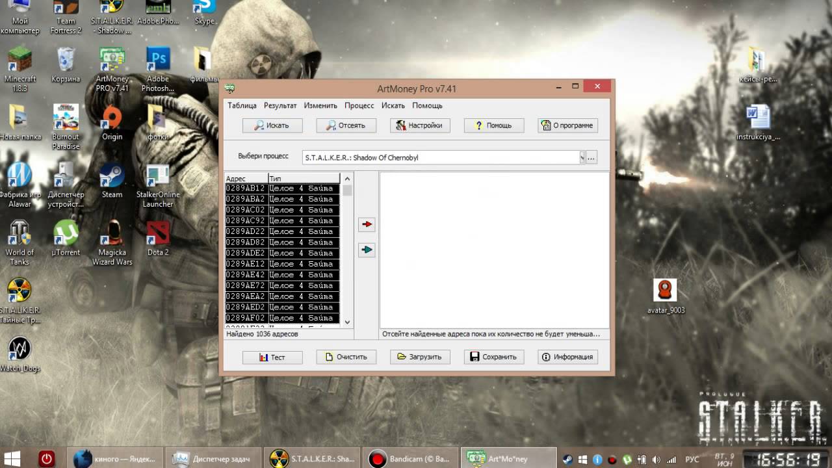This screenshot has width=832, height=468.
Task: Click the О программе button
Action: tap(568, 125)
